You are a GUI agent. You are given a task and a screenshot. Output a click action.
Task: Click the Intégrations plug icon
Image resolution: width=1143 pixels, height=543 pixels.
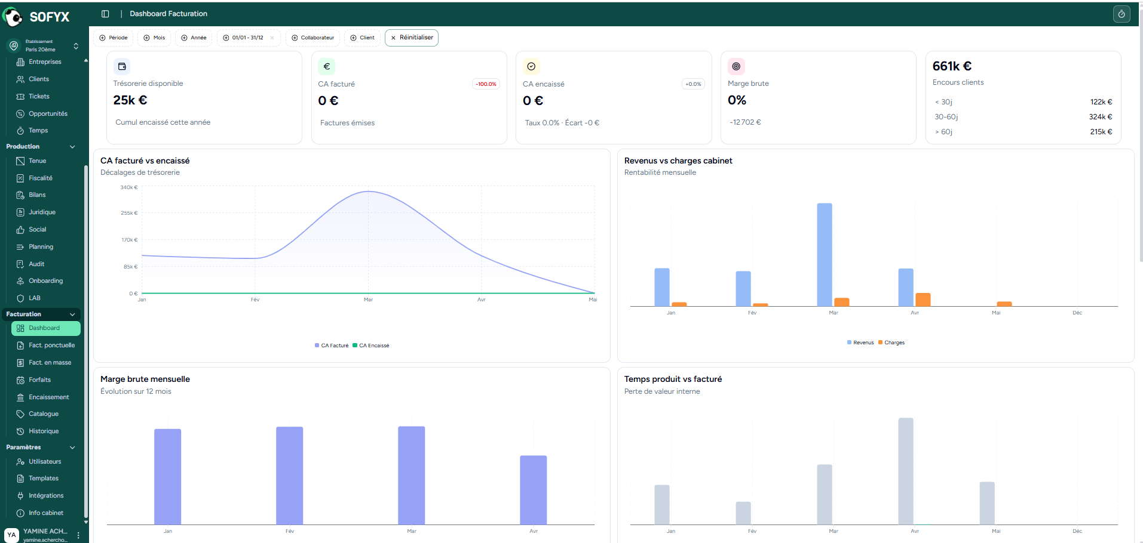click(20, 496)
